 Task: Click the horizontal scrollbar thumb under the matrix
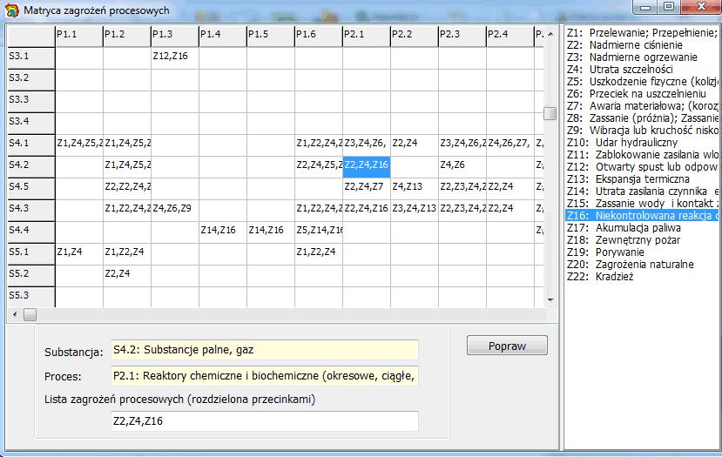30,314
